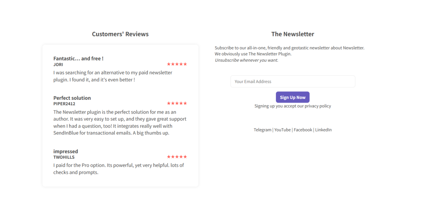This screenshot has width=427, height=205.
Task: Open the LinkedIn link
Action: tap(323, 130)
